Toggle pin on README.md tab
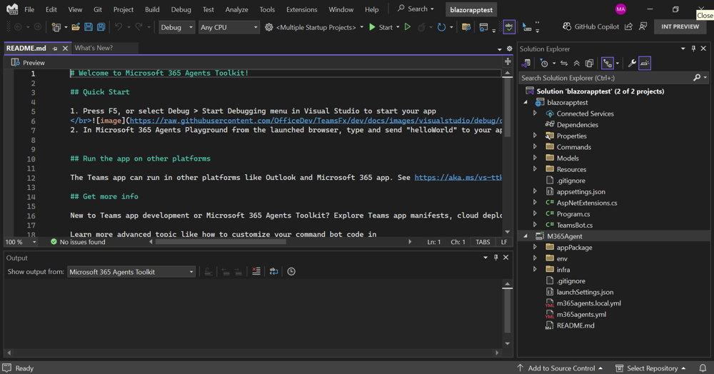Viewport: 714px width, 374px height. (55, 49)
